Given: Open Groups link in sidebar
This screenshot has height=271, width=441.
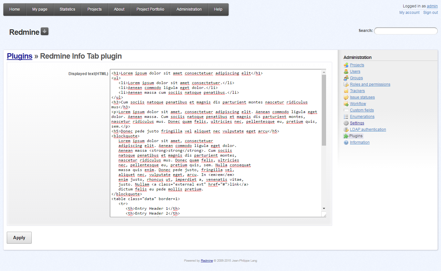Looking at the screenshot, I should click(x=356, y=78).
